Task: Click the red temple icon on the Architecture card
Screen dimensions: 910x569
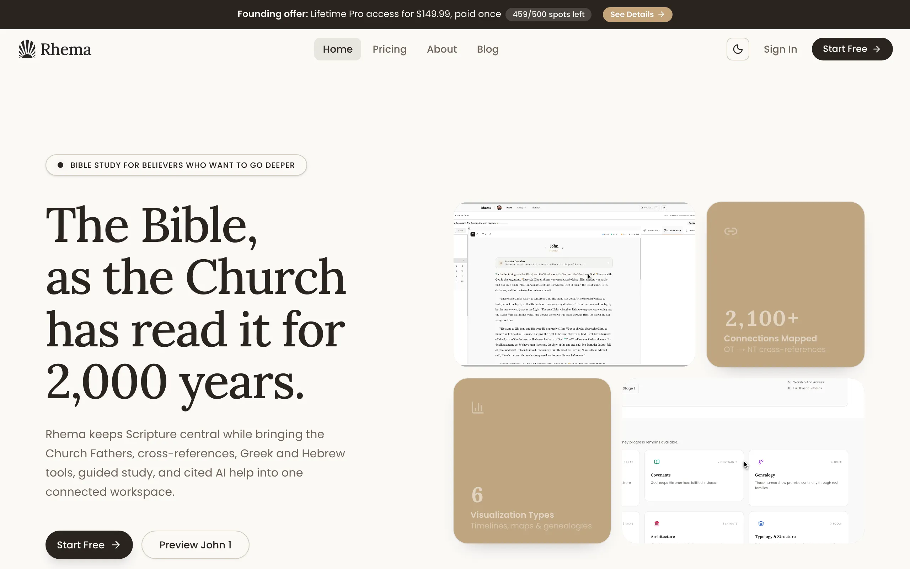Action: coord(657,523)
